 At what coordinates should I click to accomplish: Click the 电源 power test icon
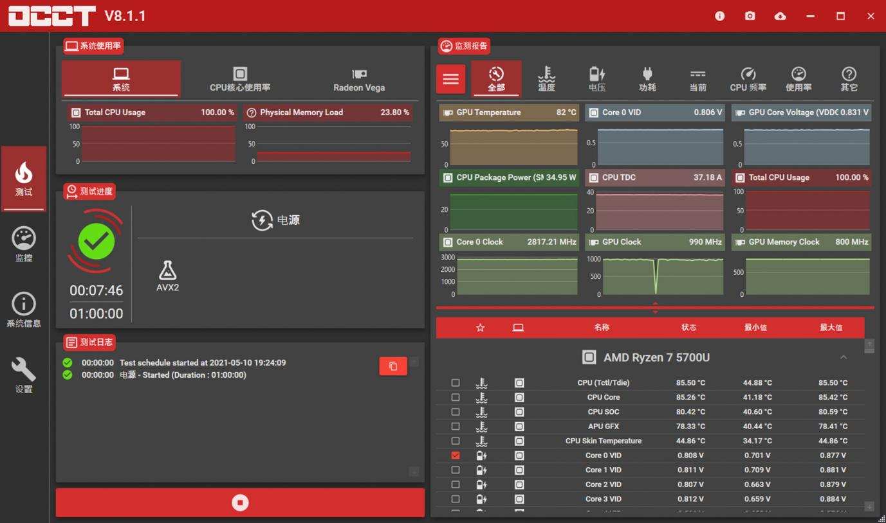click(262, 220)
